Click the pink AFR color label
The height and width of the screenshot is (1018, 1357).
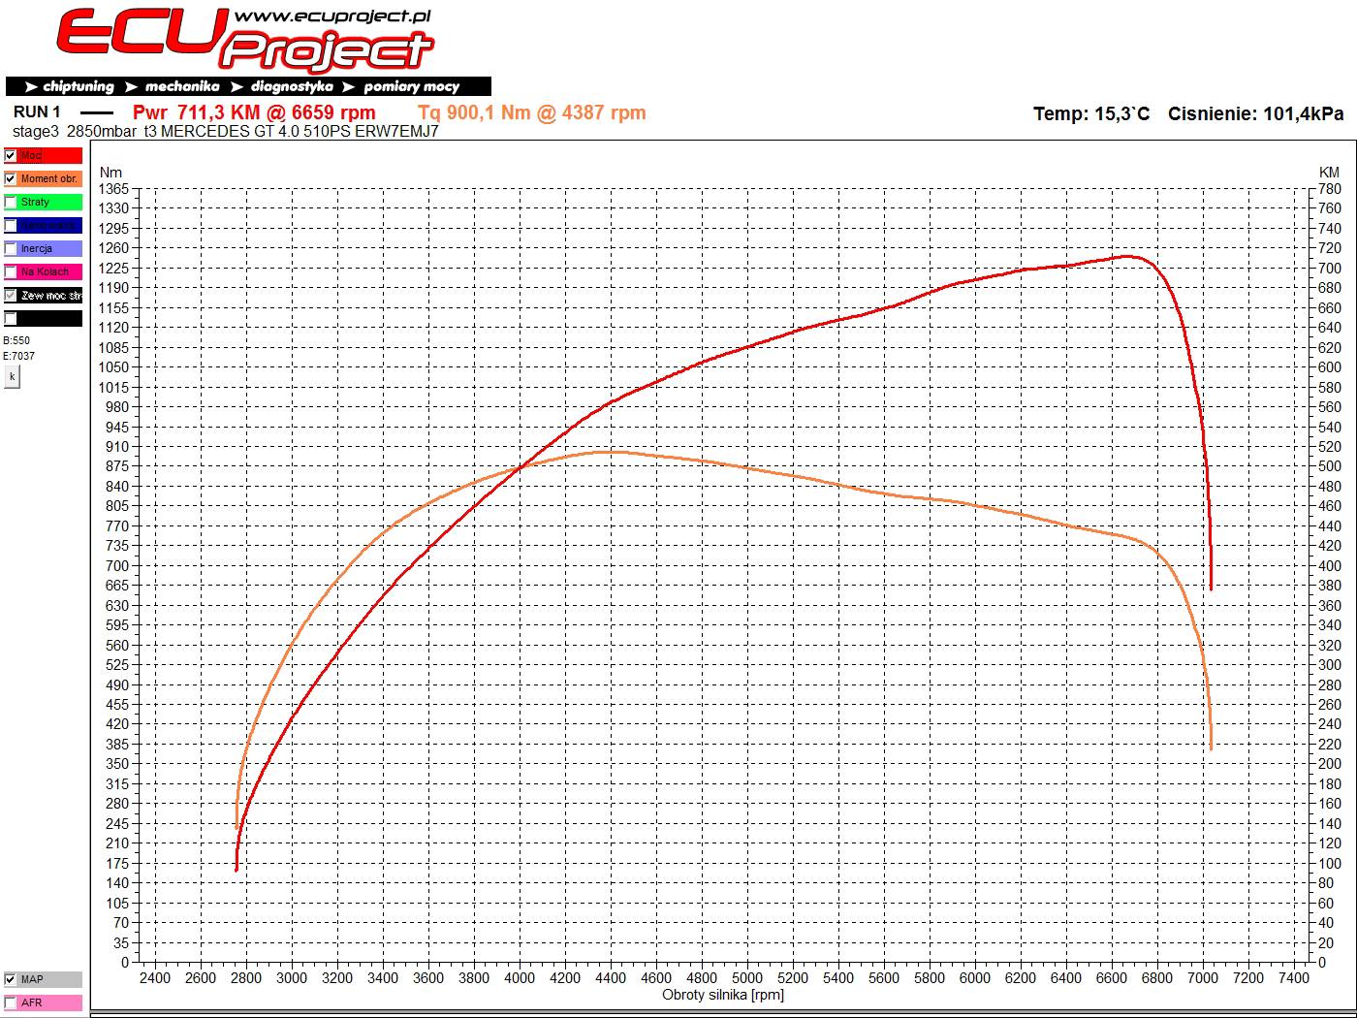[x=50, y=1002]
